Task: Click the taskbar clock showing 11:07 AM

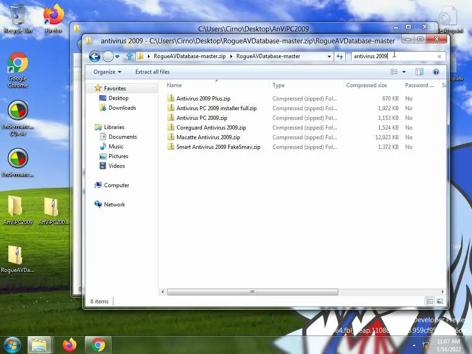Action: click(448, 345)
